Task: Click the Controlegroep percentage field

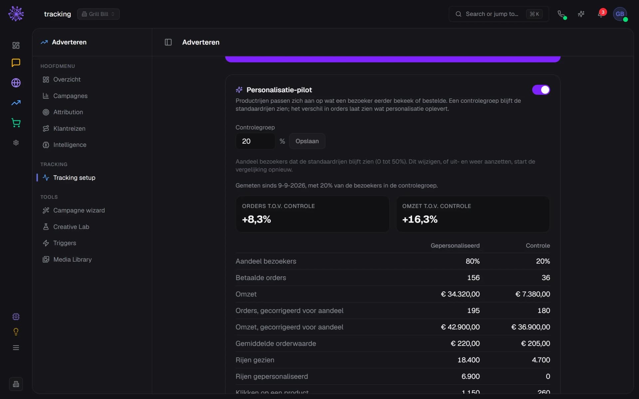Action: pos(255,141)
